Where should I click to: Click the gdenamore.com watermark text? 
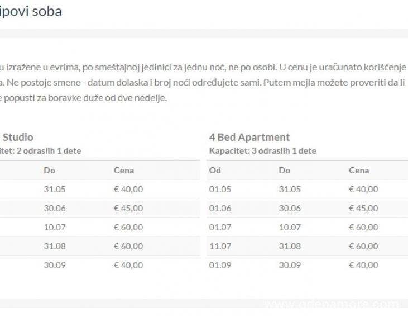[332, 305]
